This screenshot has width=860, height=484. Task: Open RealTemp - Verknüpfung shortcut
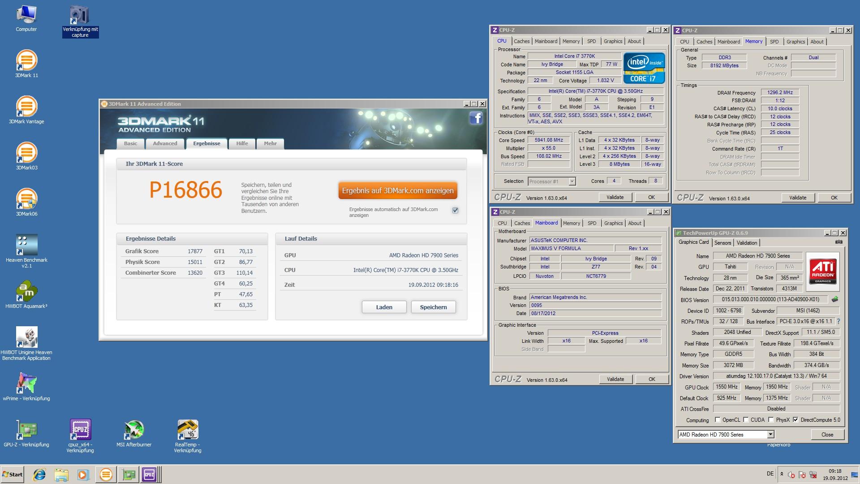(188, 436)
